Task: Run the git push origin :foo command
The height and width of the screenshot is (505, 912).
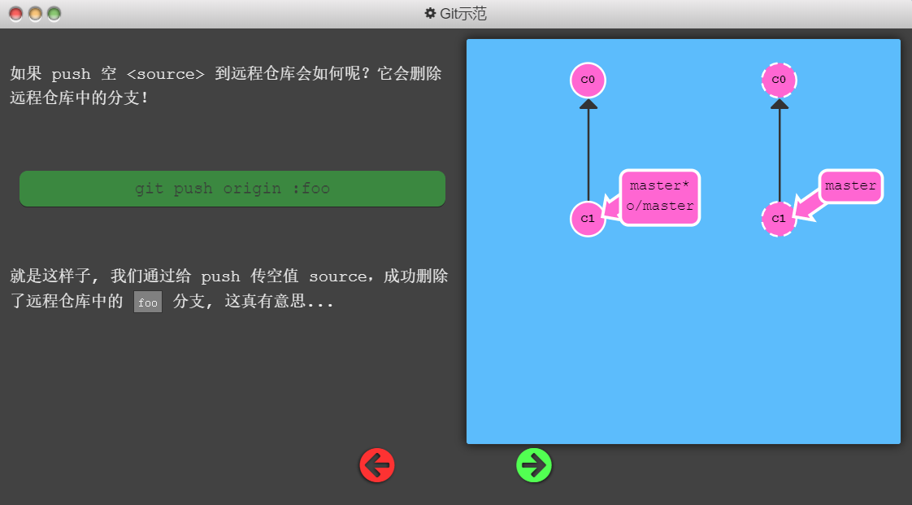Action: click(x=232, y=189)
